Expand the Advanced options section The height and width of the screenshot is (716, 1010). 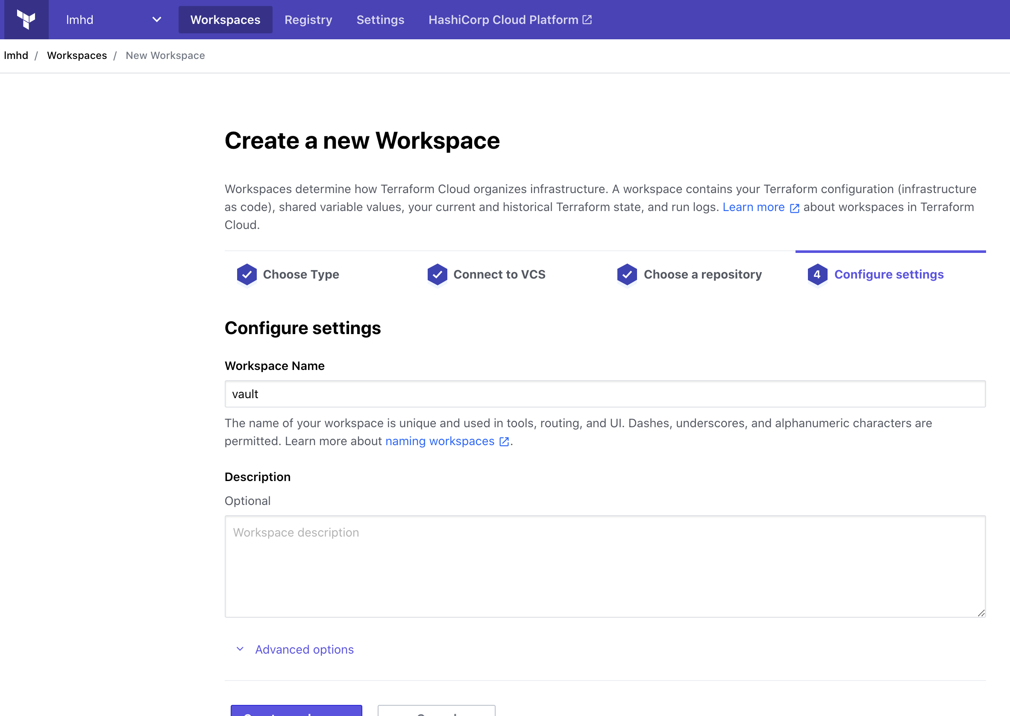pyautogui.click(x=304, y=649)
